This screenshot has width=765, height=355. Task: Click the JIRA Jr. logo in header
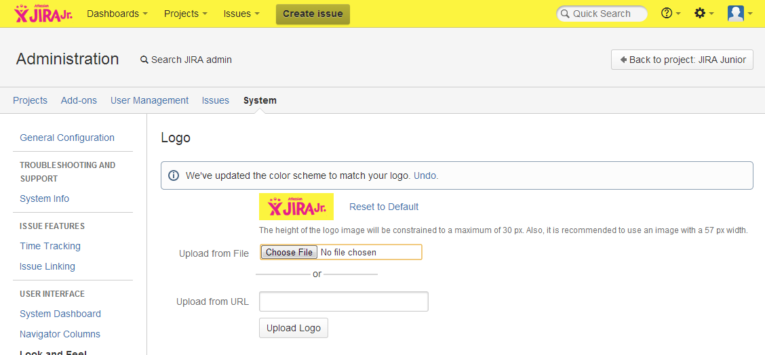coord(43,14)
